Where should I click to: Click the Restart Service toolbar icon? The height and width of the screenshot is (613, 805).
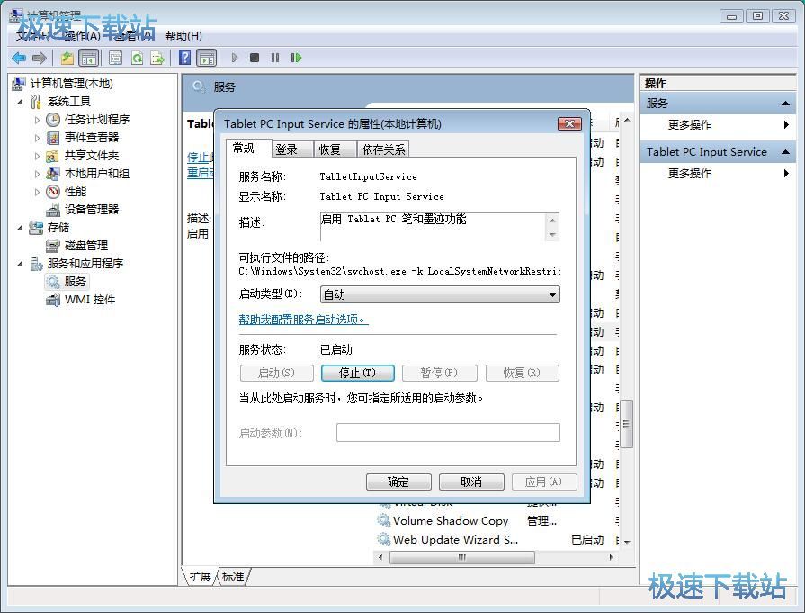click(x=296, y=58)
